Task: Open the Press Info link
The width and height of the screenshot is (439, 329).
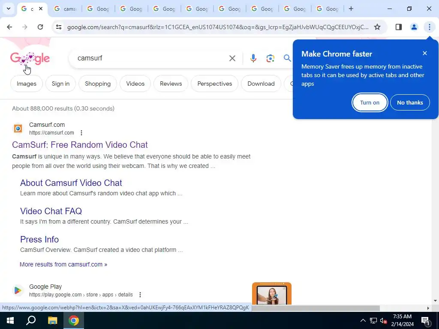Action: [x=39, y=239]
